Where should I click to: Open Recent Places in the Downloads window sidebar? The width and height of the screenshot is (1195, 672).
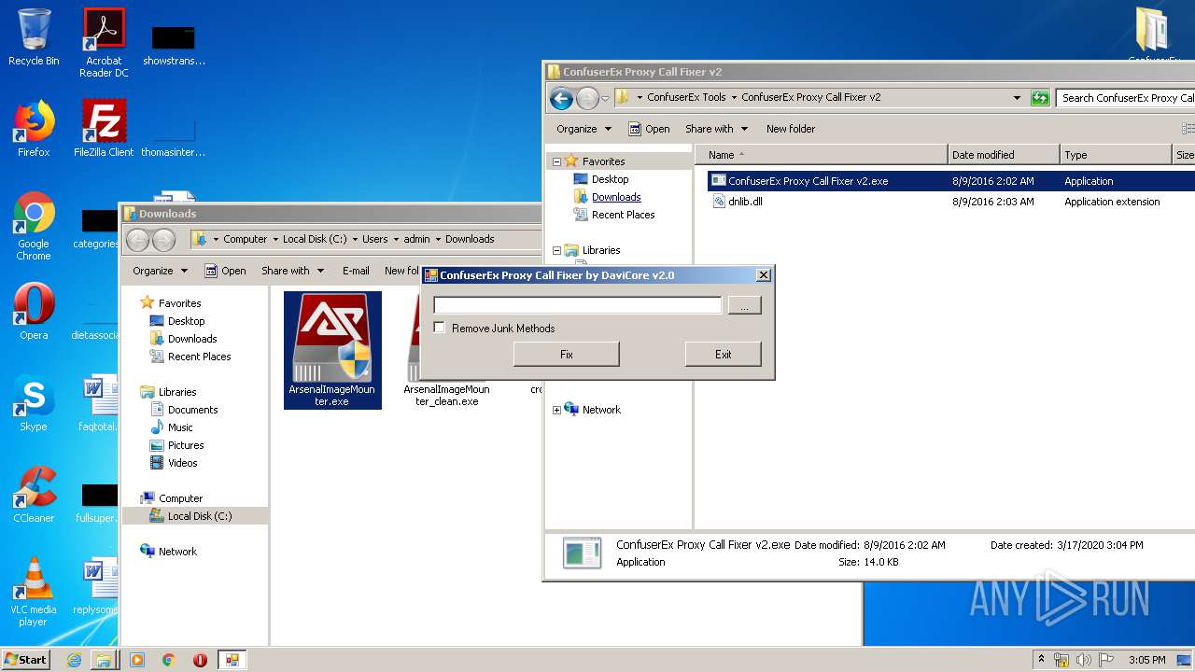point(199,357)
